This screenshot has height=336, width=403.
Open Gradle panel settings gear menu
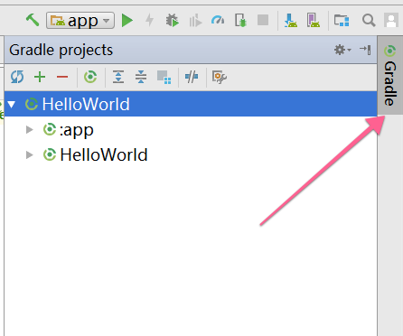point(342,50)
